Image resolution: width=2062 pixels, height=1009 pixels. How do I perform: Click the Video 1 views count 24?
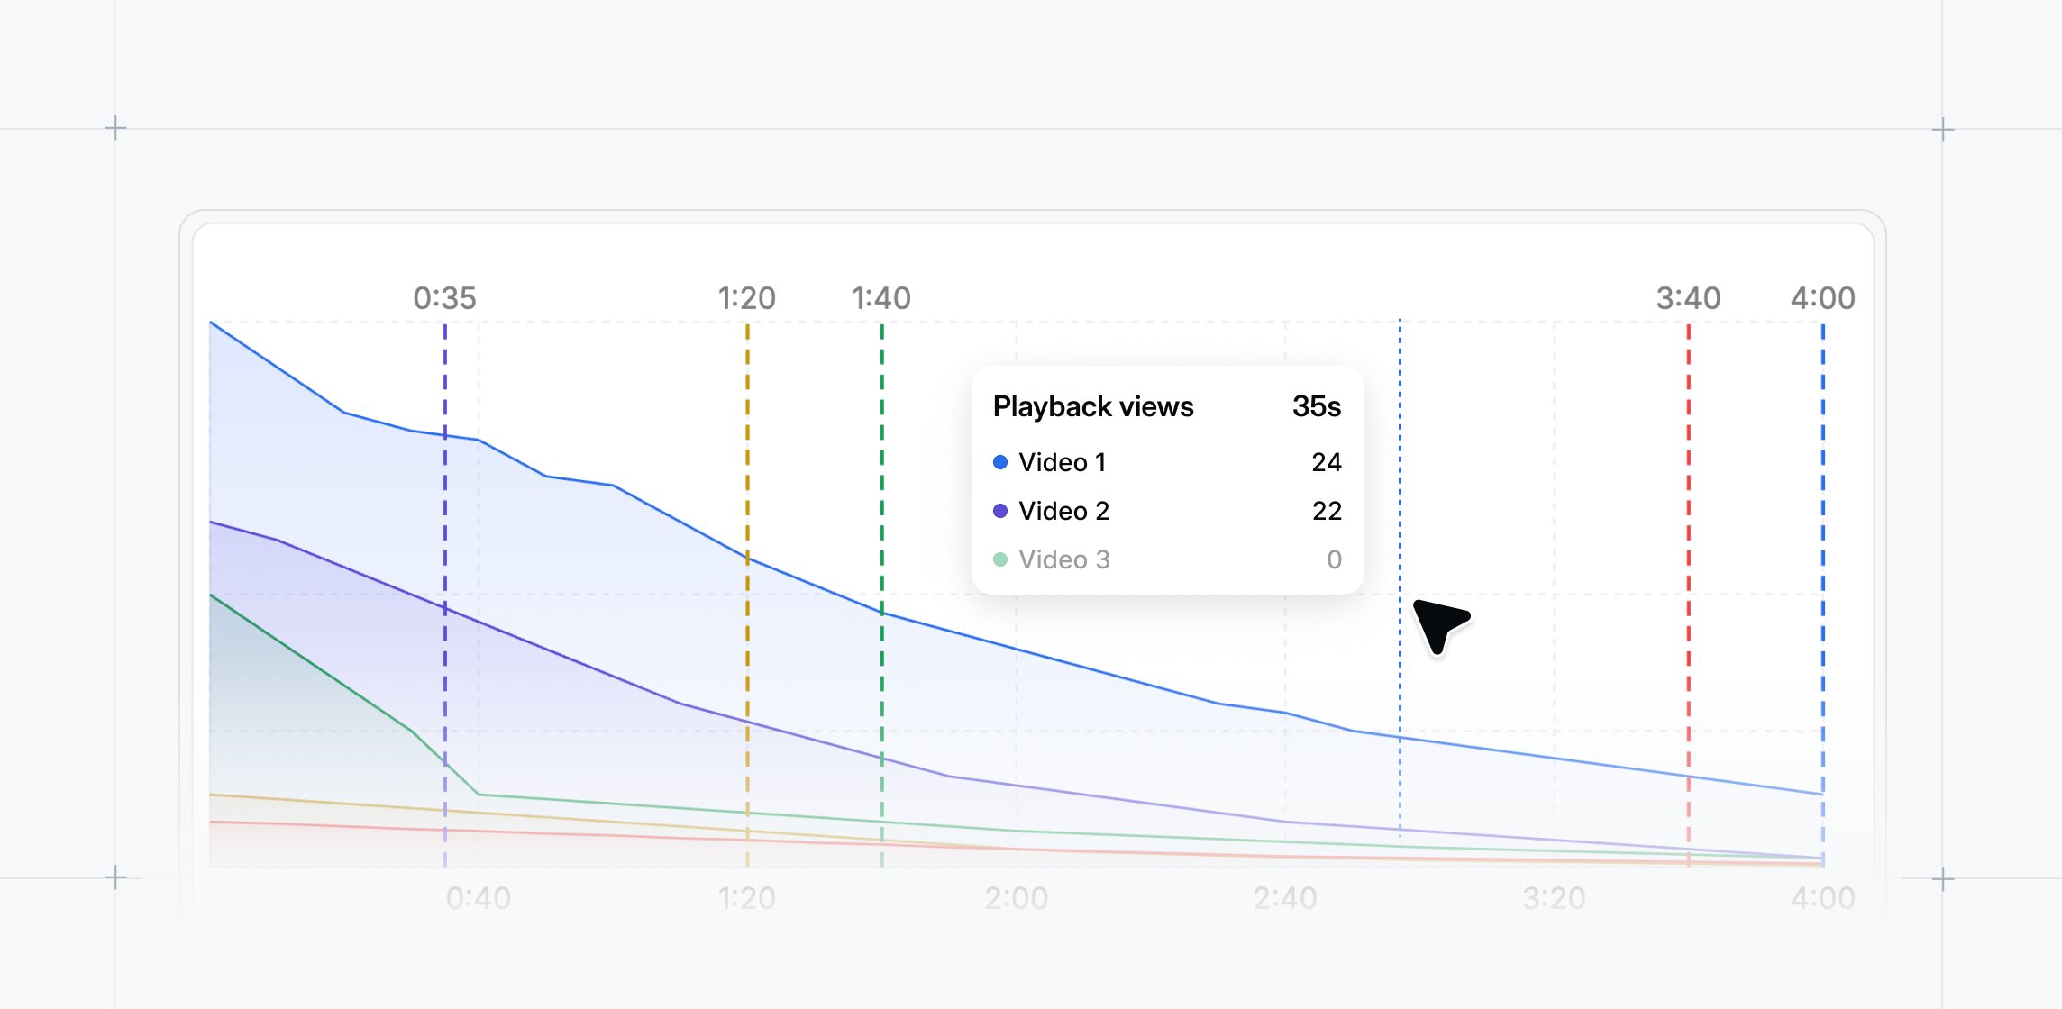click(1327, 462)
